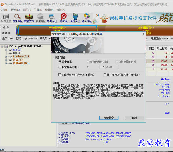This screenshot has height=152, width=173.
Task: Click the 分区(3) partition icon
Action: [10, 60]
